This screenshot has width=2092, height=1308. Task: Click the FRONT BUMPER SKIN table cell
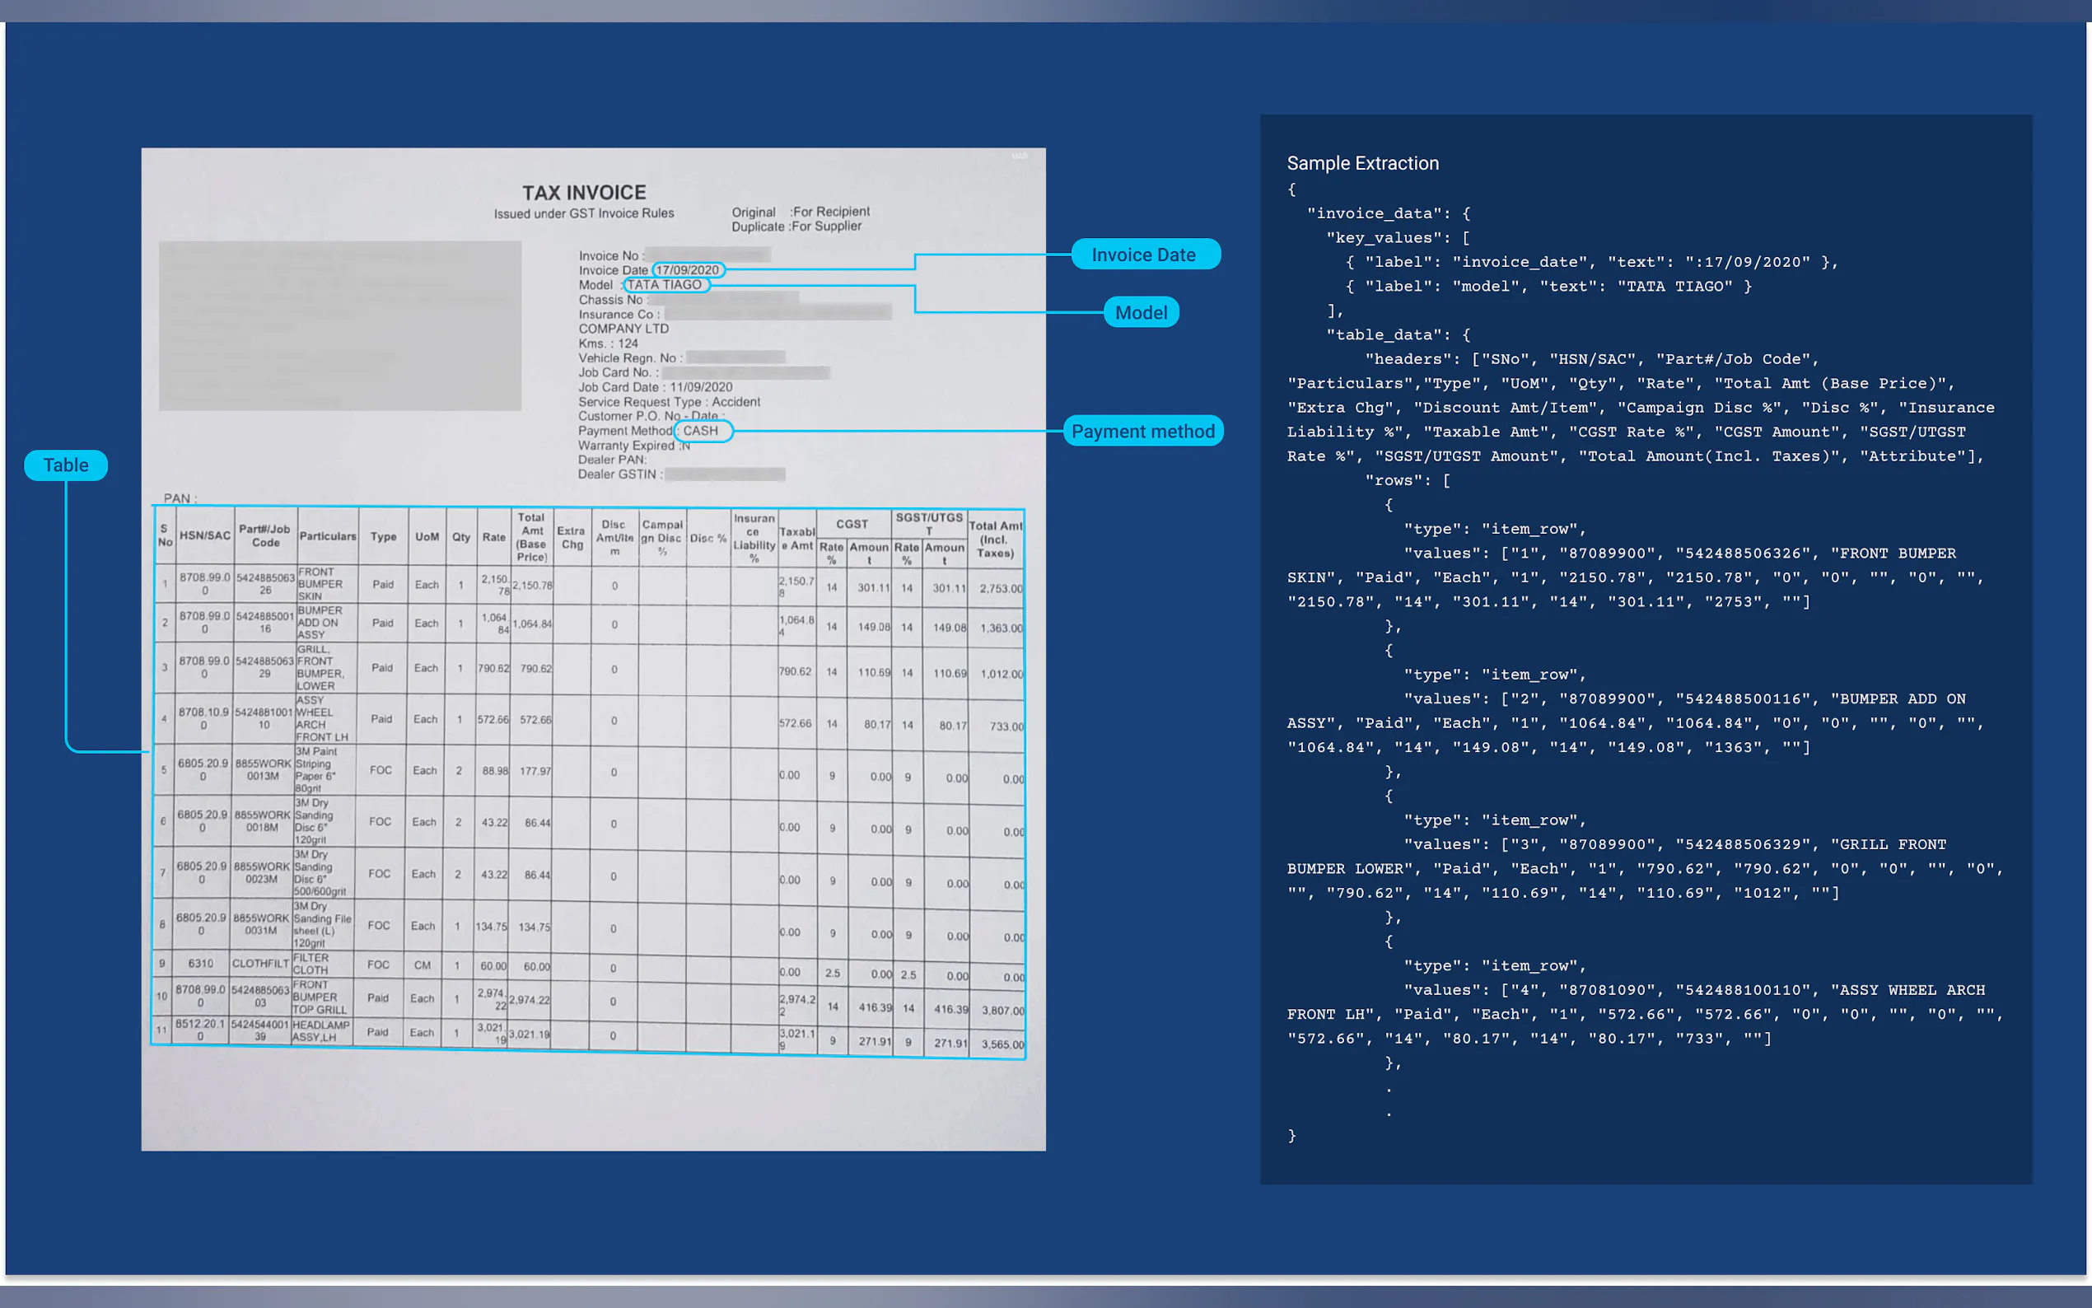[320, 584]
